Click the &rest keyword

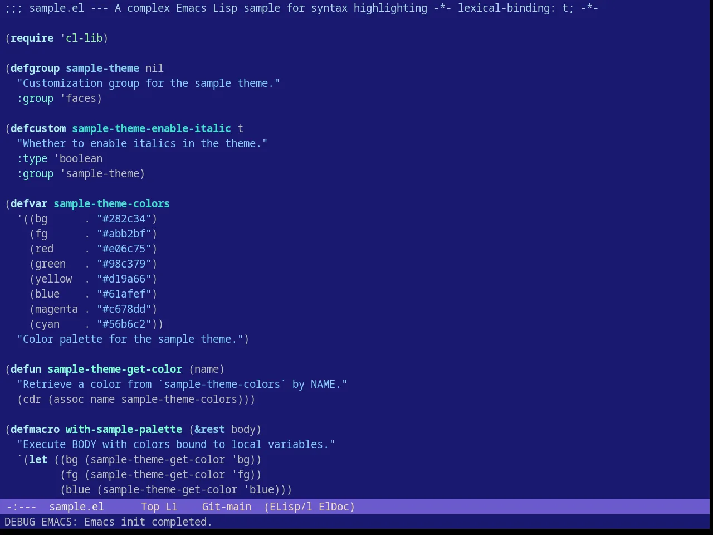click(x=209, y=429)
